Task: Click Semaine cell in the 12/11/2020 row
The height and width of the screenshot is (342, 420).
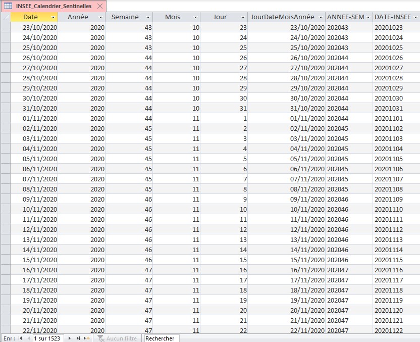Action: coord(129,229)
